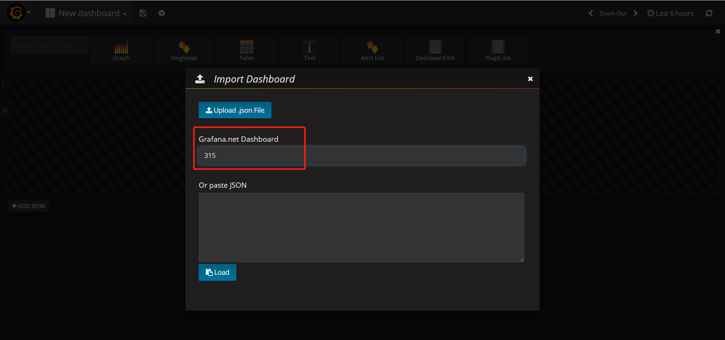Click Zoom Out time range

pos(613,14)
